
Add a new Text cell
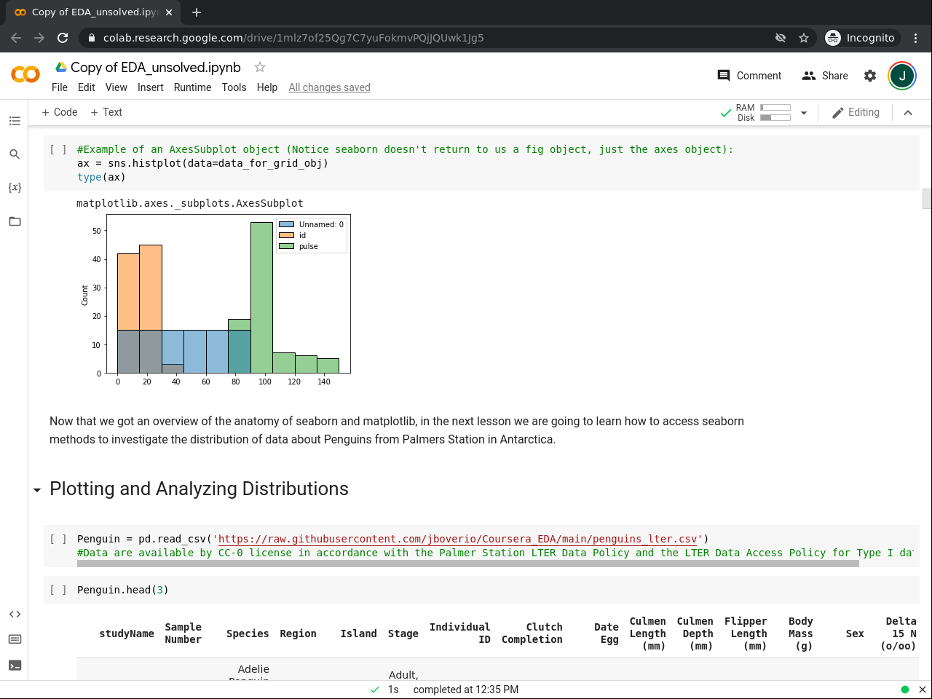coord(106,112)
